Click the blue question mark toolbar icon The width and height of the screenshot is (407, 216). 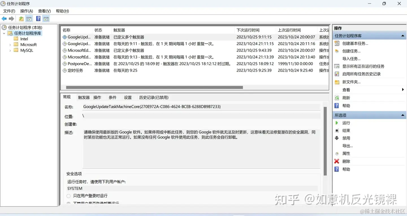point(38,19)
